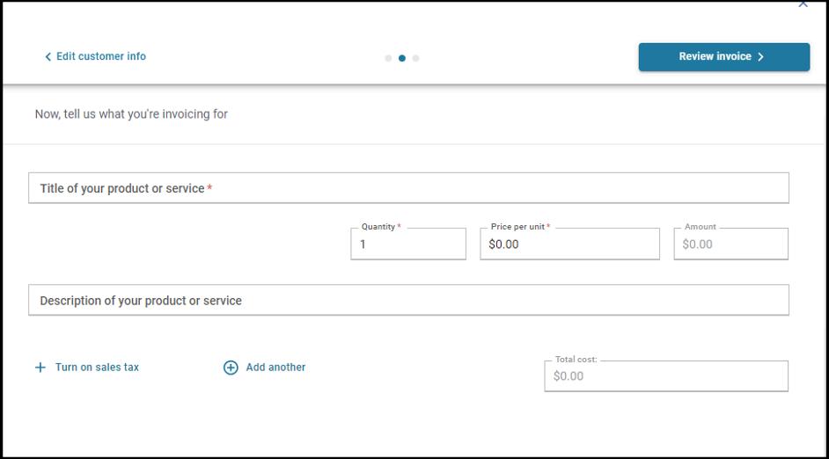Viewport: 829px width, 459px height.
Task: Click the back chevron beside Edit customer info
Action: [48, 57]
